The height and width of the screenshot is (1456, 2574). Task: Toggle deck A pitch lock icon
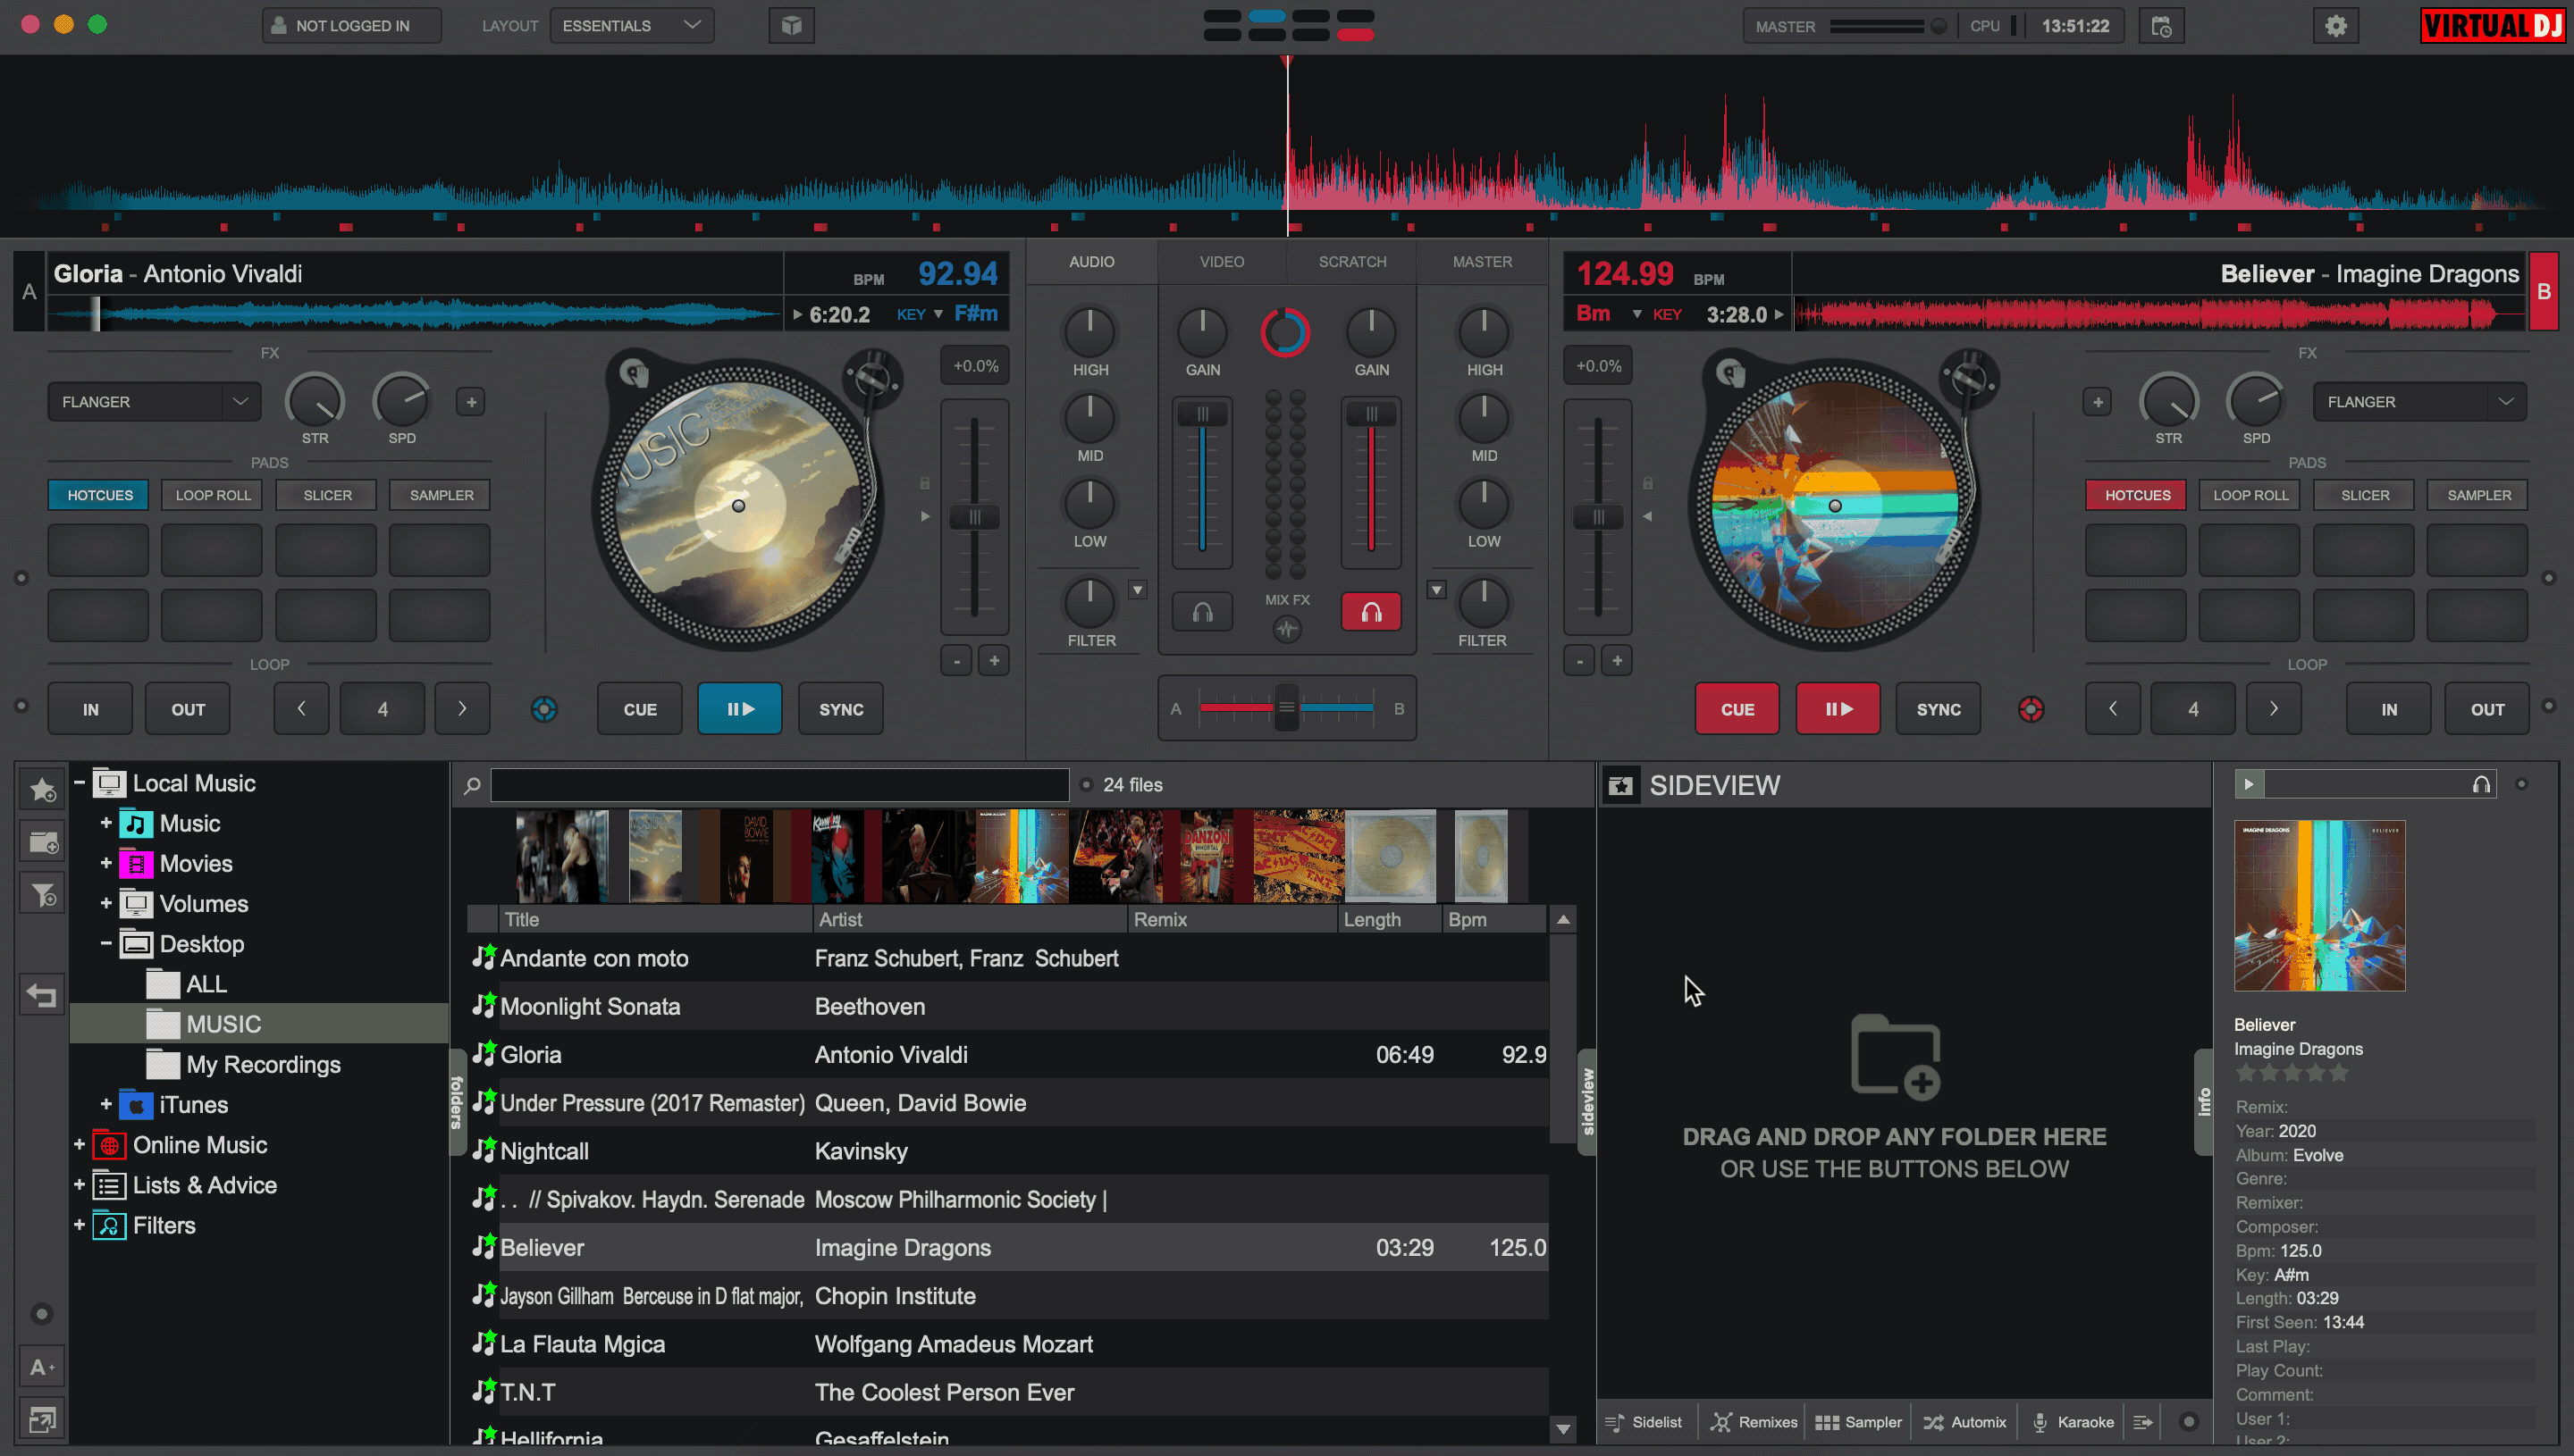pyautogui.click(x=924, y=484)
